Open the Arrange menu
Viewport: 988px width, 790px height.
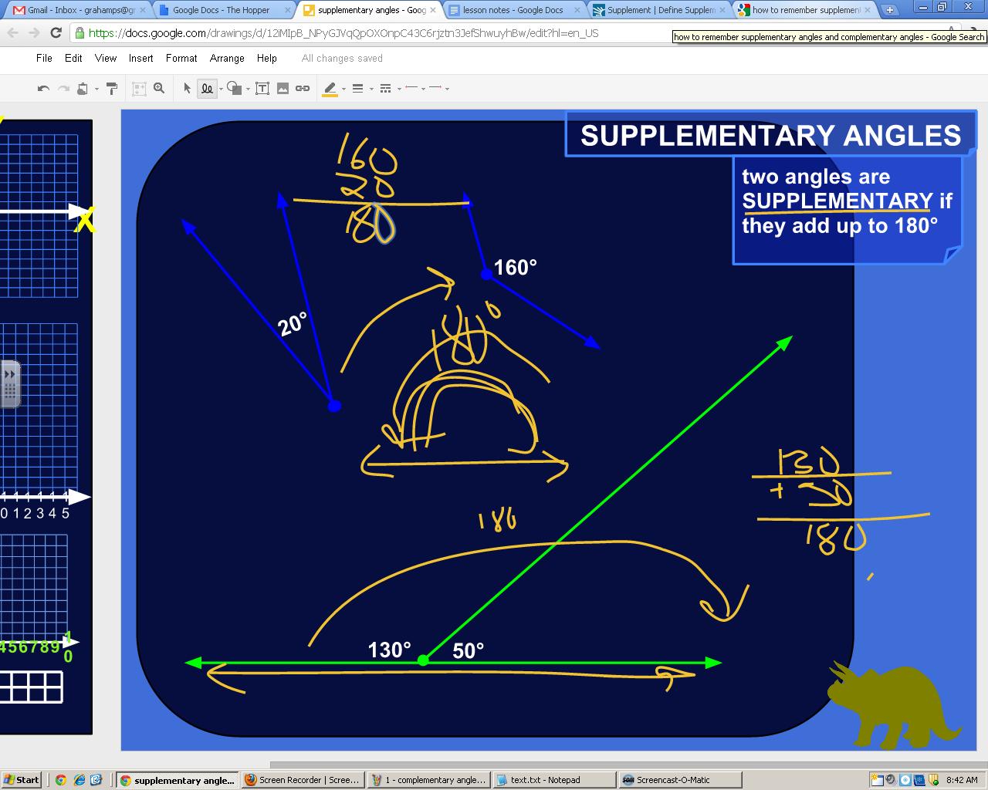227,59
